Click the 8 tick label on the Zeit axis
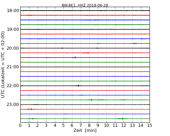170x136 pixels. 89,126
